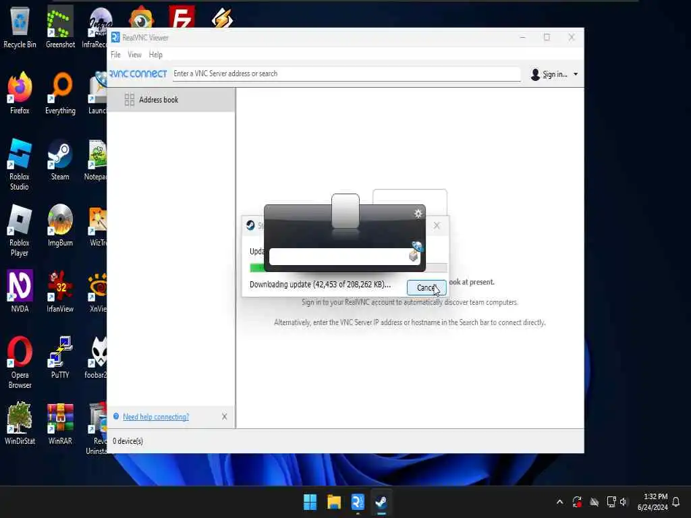Cancel the Steam update download
The width and height of the screenshot is (691, 518).
(426, 287)
